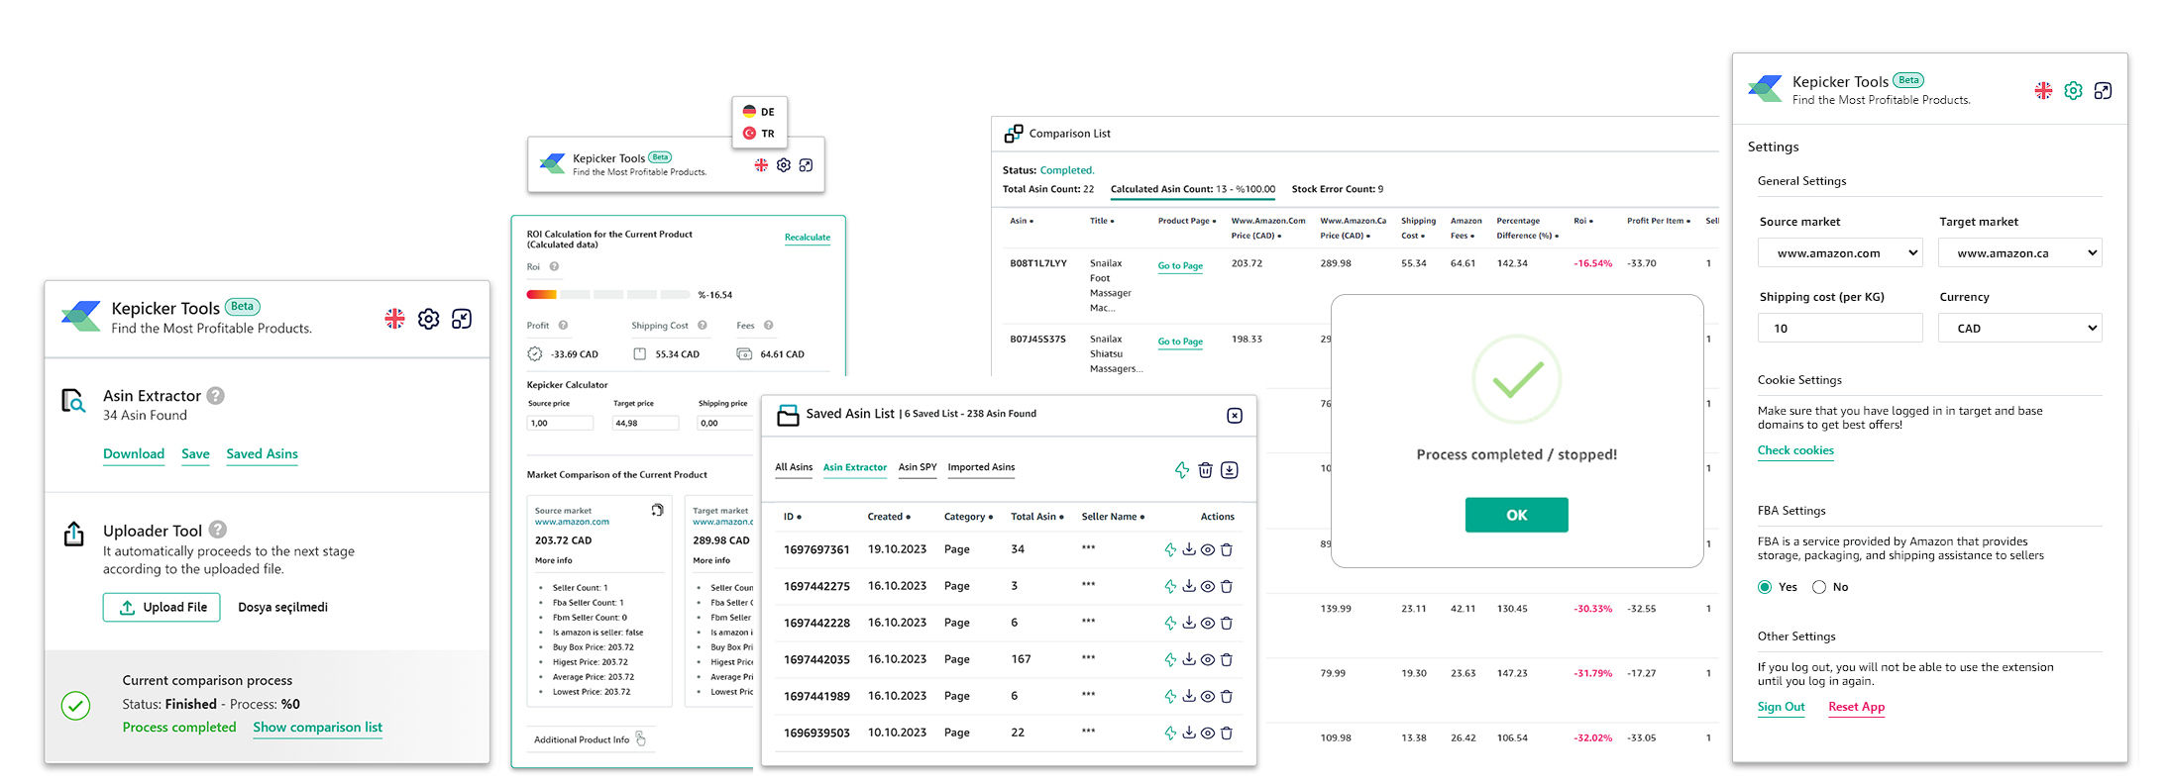Click Comparison List title icon
This screenshot has width=2170, height=783.
tap(1014, 134)
